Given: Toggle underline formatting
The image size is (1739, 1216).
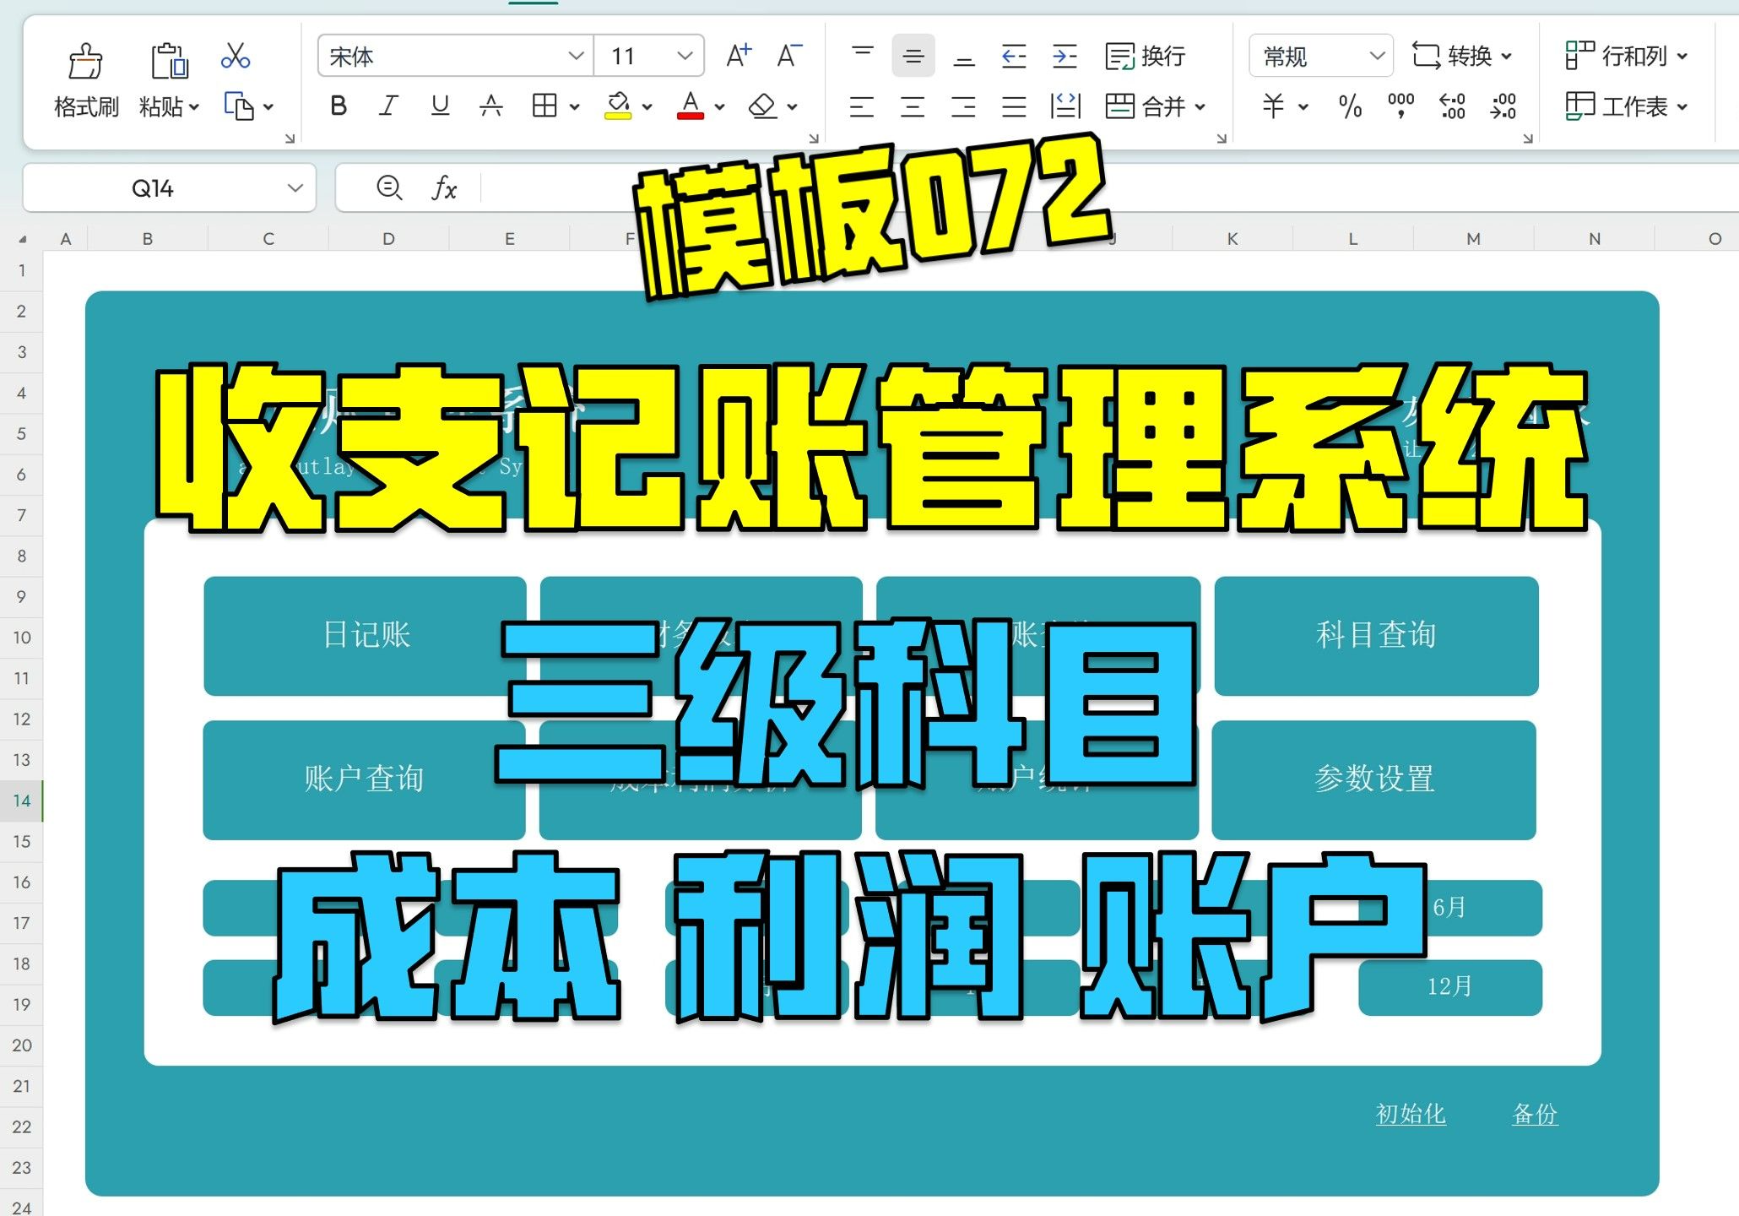Looking at the screenshot, I should tap(440, 106).
